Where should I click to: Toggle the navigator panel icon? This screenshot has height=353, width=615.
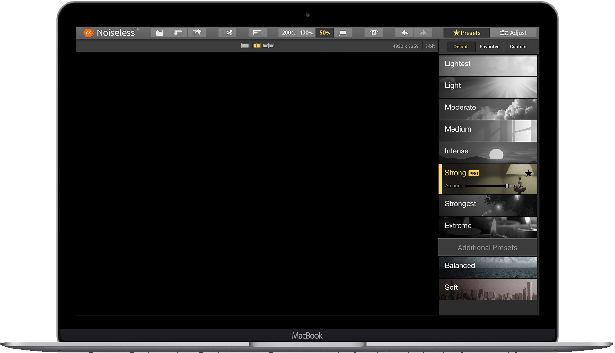257,33
